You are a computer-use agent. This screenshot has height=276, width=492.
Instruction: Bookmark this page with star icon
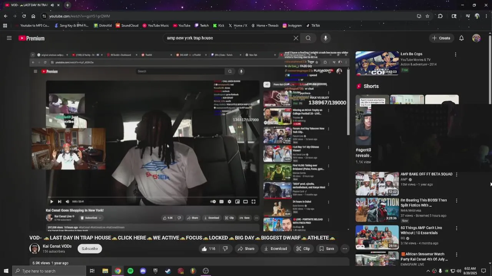click(x=427, y=16)
